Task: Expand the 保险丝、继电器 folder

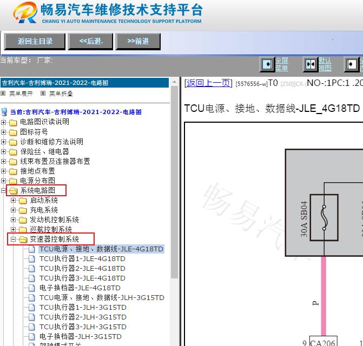Action: coord(3,152)
